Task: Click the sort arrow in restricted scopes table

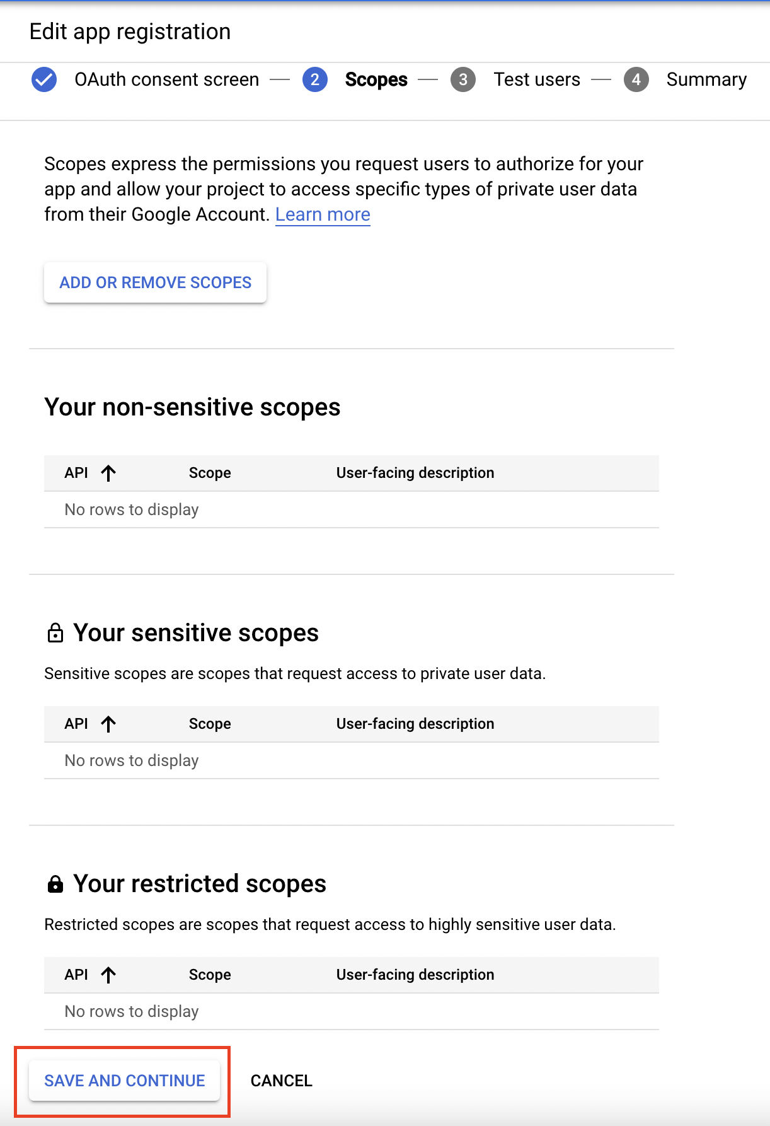Action: pyautogui.click(x=108, y=975)
